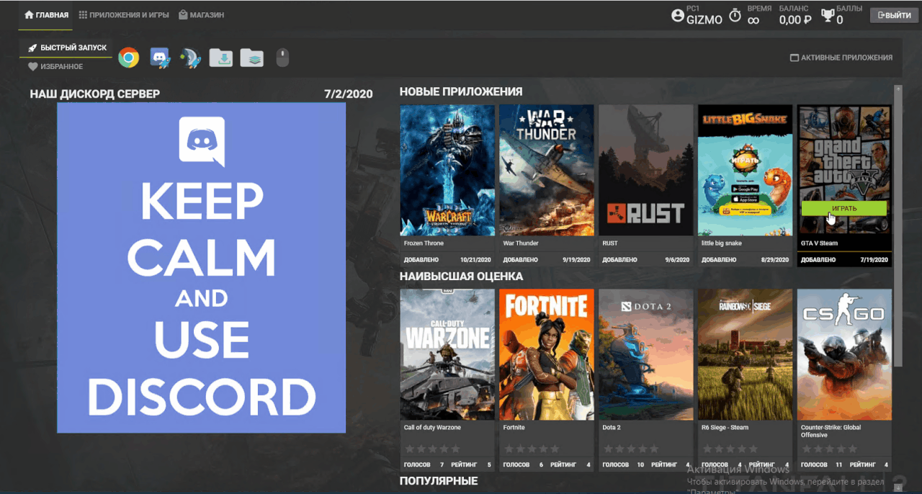The height and width of the screenshot is (494, 922).
Task: Open the layers folder icon in quick launch
Action: click(x=251, y=58)
